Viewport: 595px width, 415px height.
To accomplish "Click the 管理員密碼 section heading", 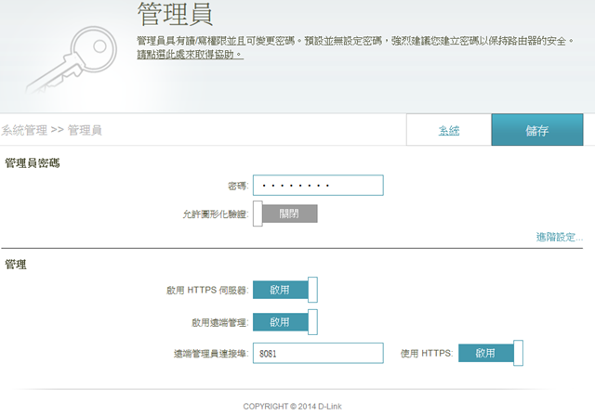I will point(33,163).
